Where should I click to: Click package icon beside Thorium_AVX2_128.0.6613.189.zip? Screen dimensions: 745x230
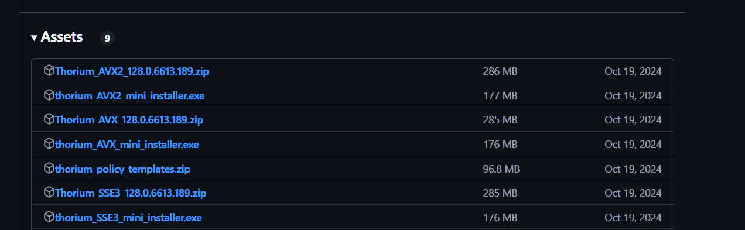[x=49, y=71]
